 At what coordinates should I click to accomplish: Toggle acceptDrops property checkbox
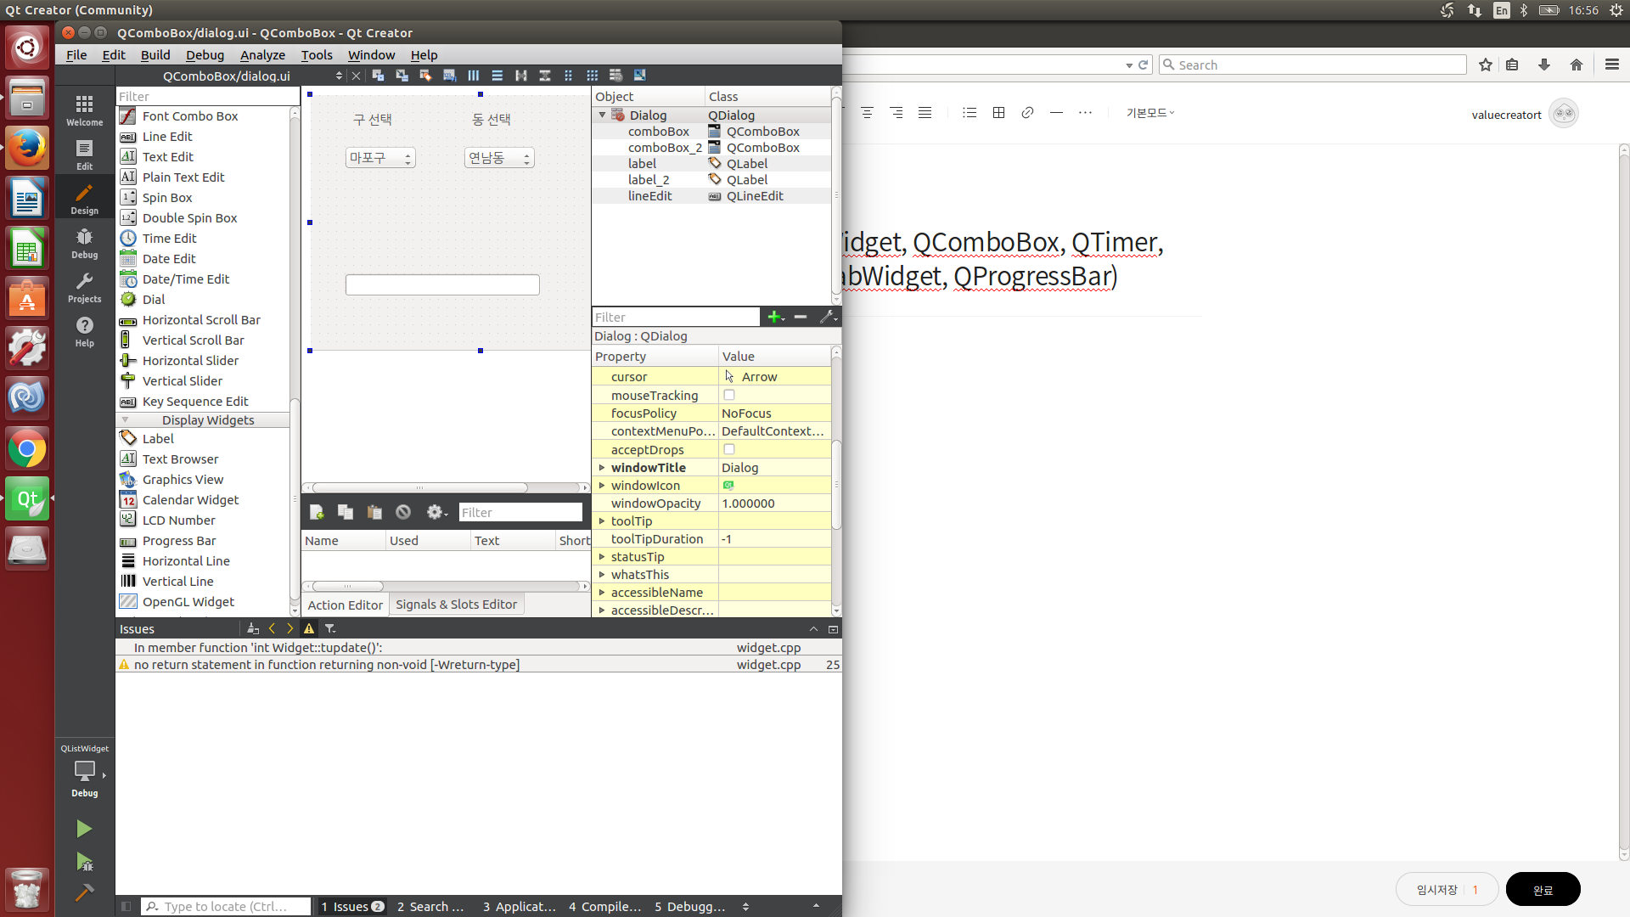tap(728, 449)
